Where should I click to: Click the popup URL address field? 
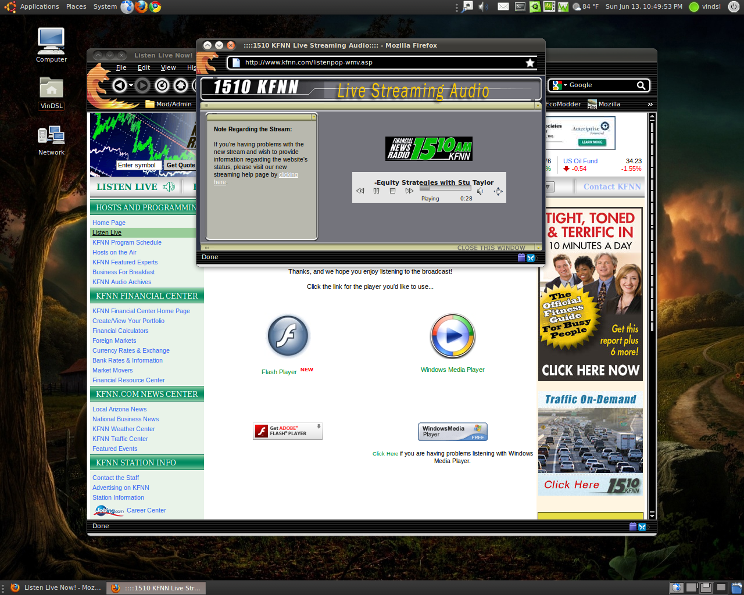381,63
